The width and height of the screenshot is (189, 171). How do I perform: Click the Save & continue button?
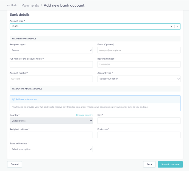(x=170, y=164)
